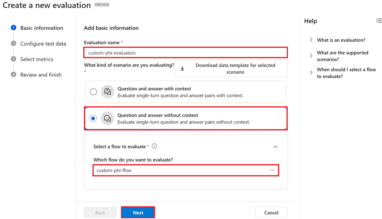Open the custom-phi-flow dropdown
This screenshot has width=382, height=219.
coord(185,171)
